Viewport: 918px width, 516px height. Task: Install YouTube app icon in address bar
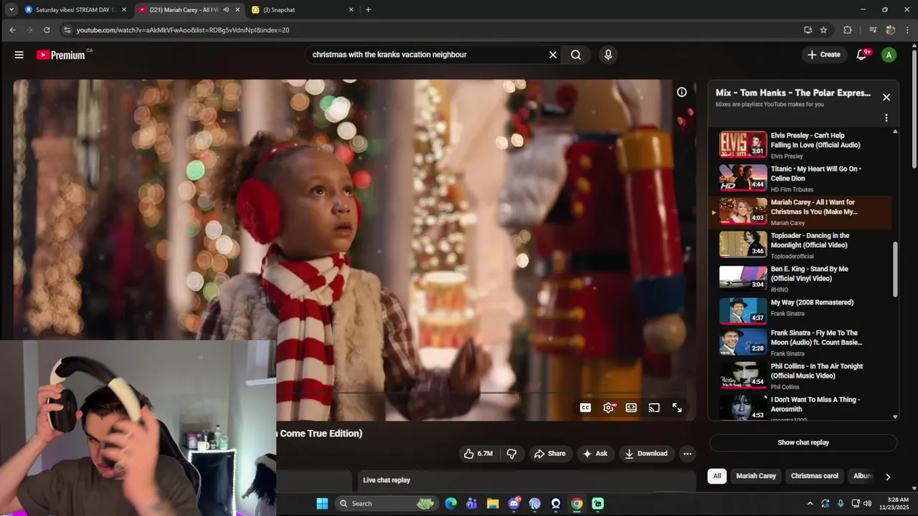808,30
